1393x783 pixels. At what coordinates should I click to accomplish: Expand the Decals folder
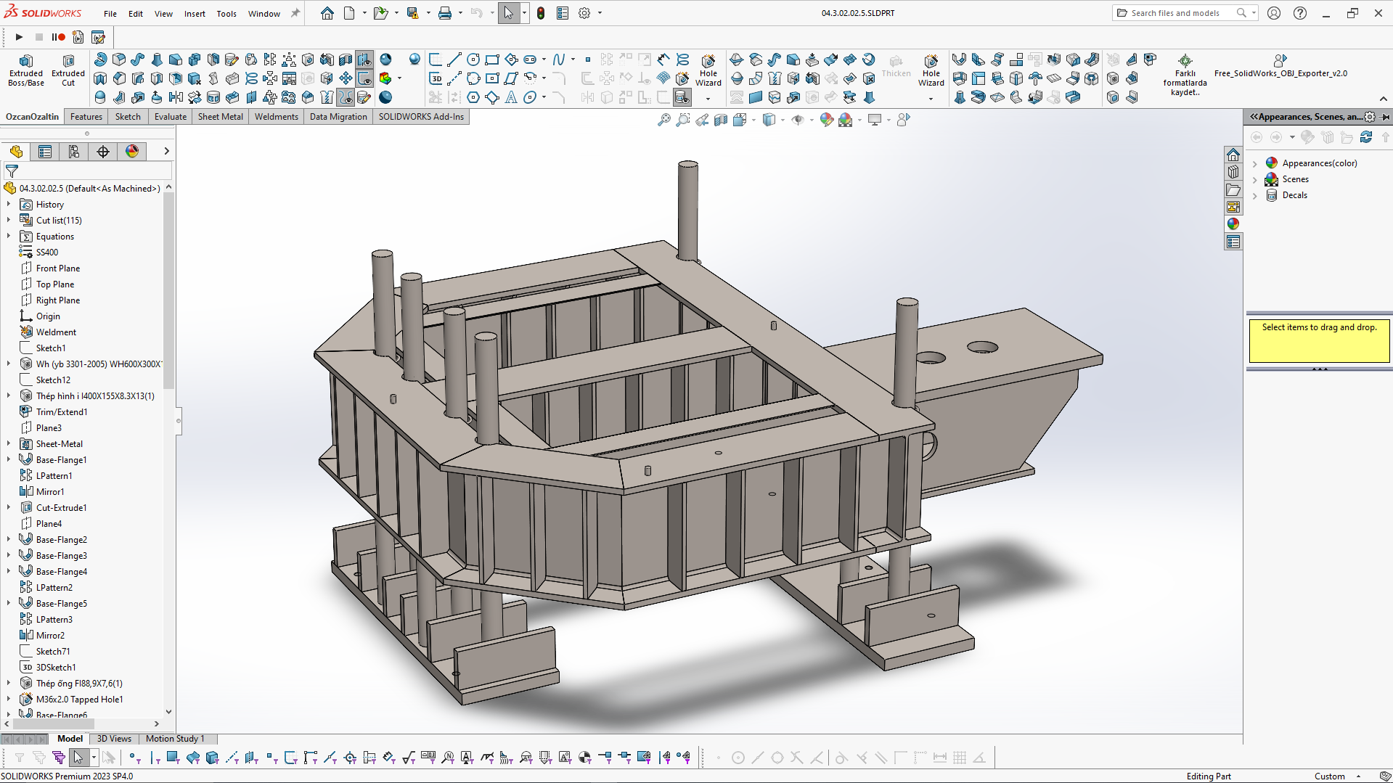(x=1255, y=195)
